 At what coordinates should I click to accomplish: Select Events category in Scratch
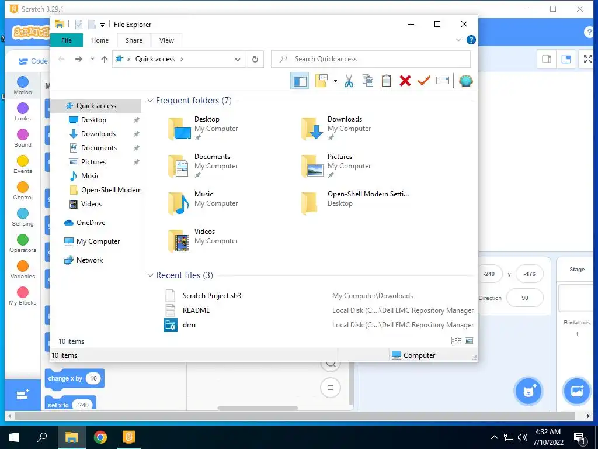point(23,164)
